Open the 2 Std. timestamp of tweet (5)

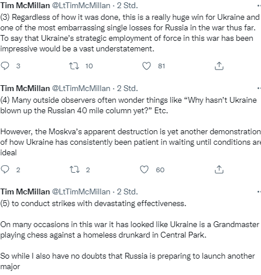click(127, 192)
